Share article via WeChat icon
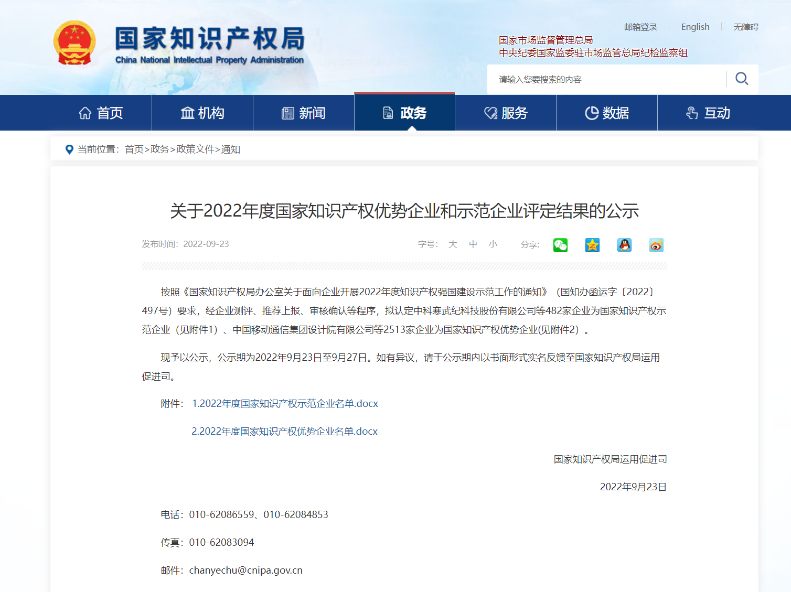This screenshot has height=592, width=791. click(560, 245)
